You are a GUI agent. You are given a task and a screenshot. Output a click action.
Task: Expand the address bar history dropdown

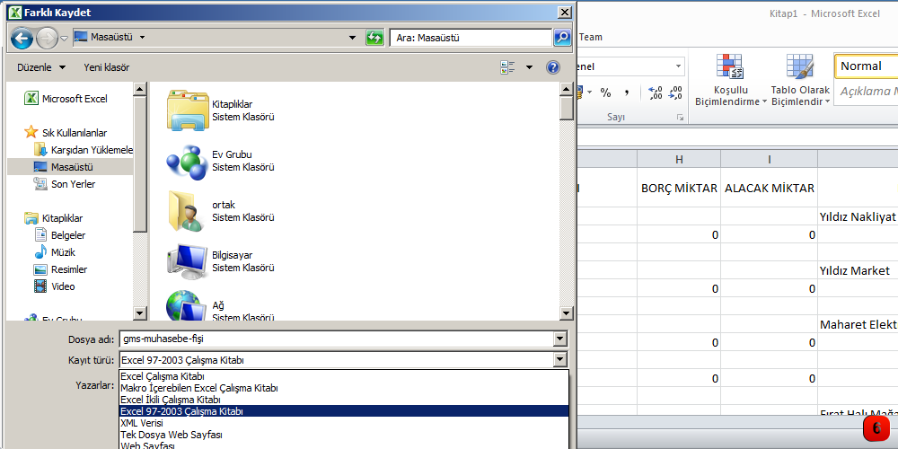pyautogui.click(x=352, y=38)
